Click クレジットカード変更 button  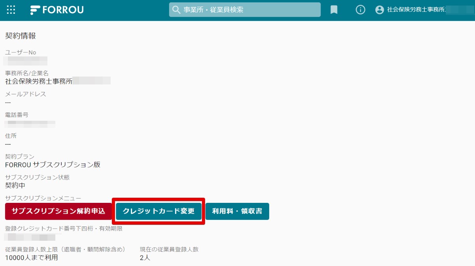[x=159, y=211]
